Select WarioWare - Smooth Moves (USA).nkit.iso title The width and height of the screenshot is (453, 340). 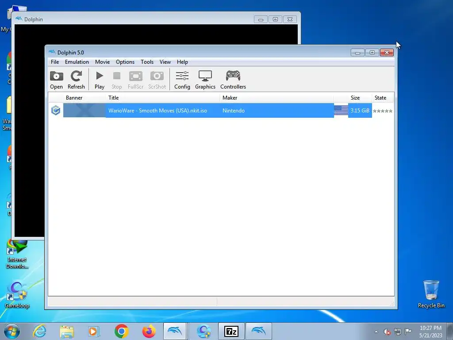point(157,110)
